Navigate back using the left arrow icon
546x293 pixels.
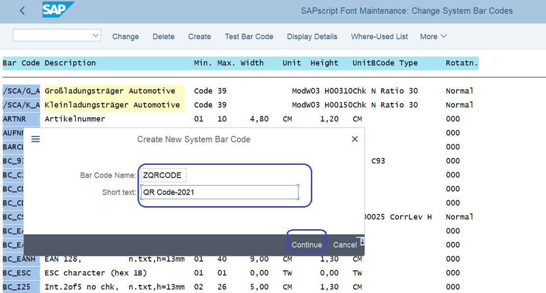point(22,10)
